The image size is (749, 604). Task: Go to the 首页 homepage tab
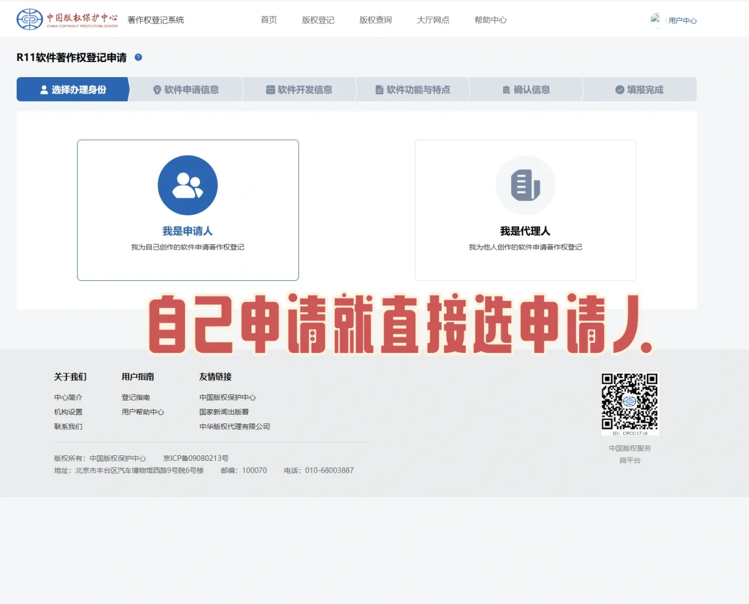click(x=268, y=20)
